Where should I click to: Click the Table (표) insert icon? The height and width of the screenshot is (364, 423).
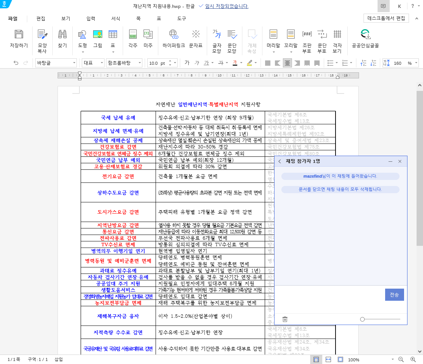(113, 34)
